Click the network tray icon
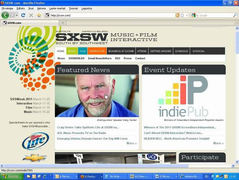The image size is (239, 180). tap(221, 176)
